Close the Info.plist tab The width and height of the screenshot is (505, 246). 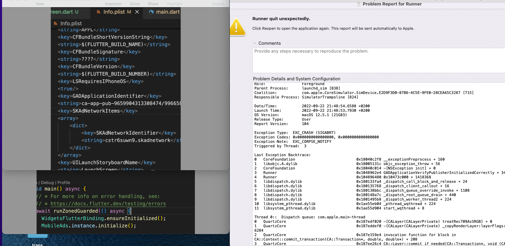[137, 11]
